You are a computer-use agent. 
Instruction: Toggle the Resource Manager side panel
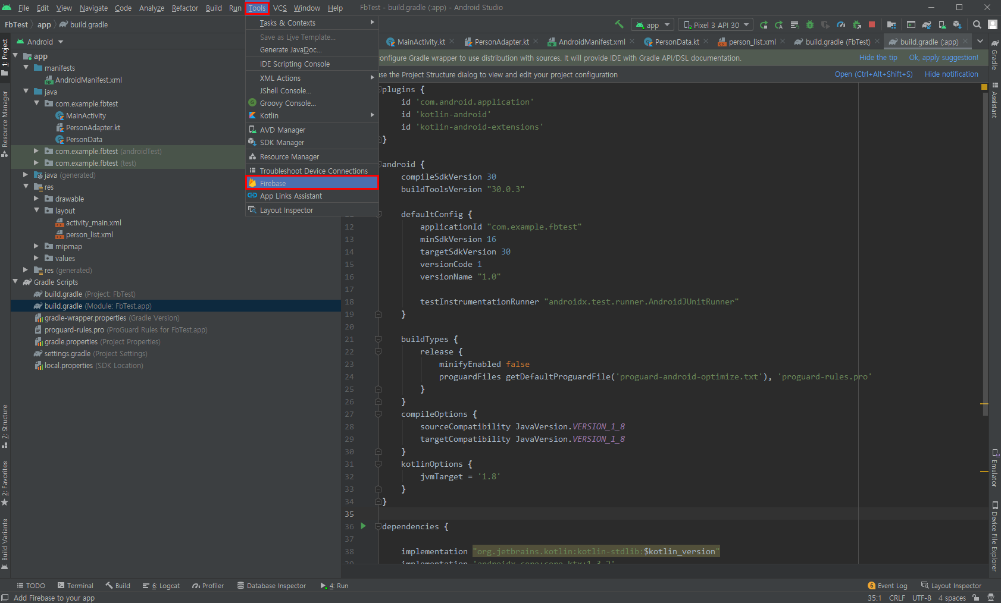click(5, 124)
